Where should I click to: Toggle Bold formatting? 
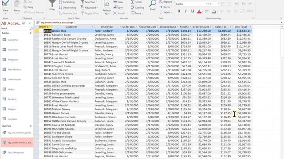[179, 11]
